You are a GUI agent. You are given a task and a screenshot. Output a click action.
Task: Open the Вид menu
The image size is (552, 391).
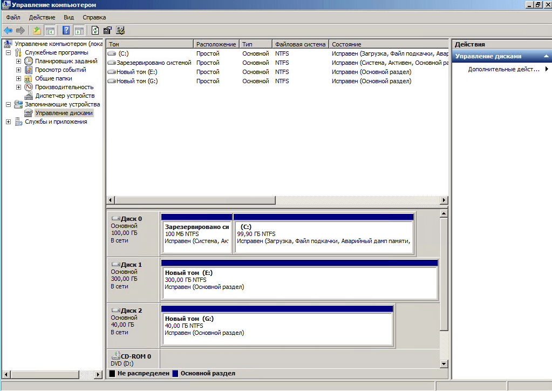tap(69, 17)
